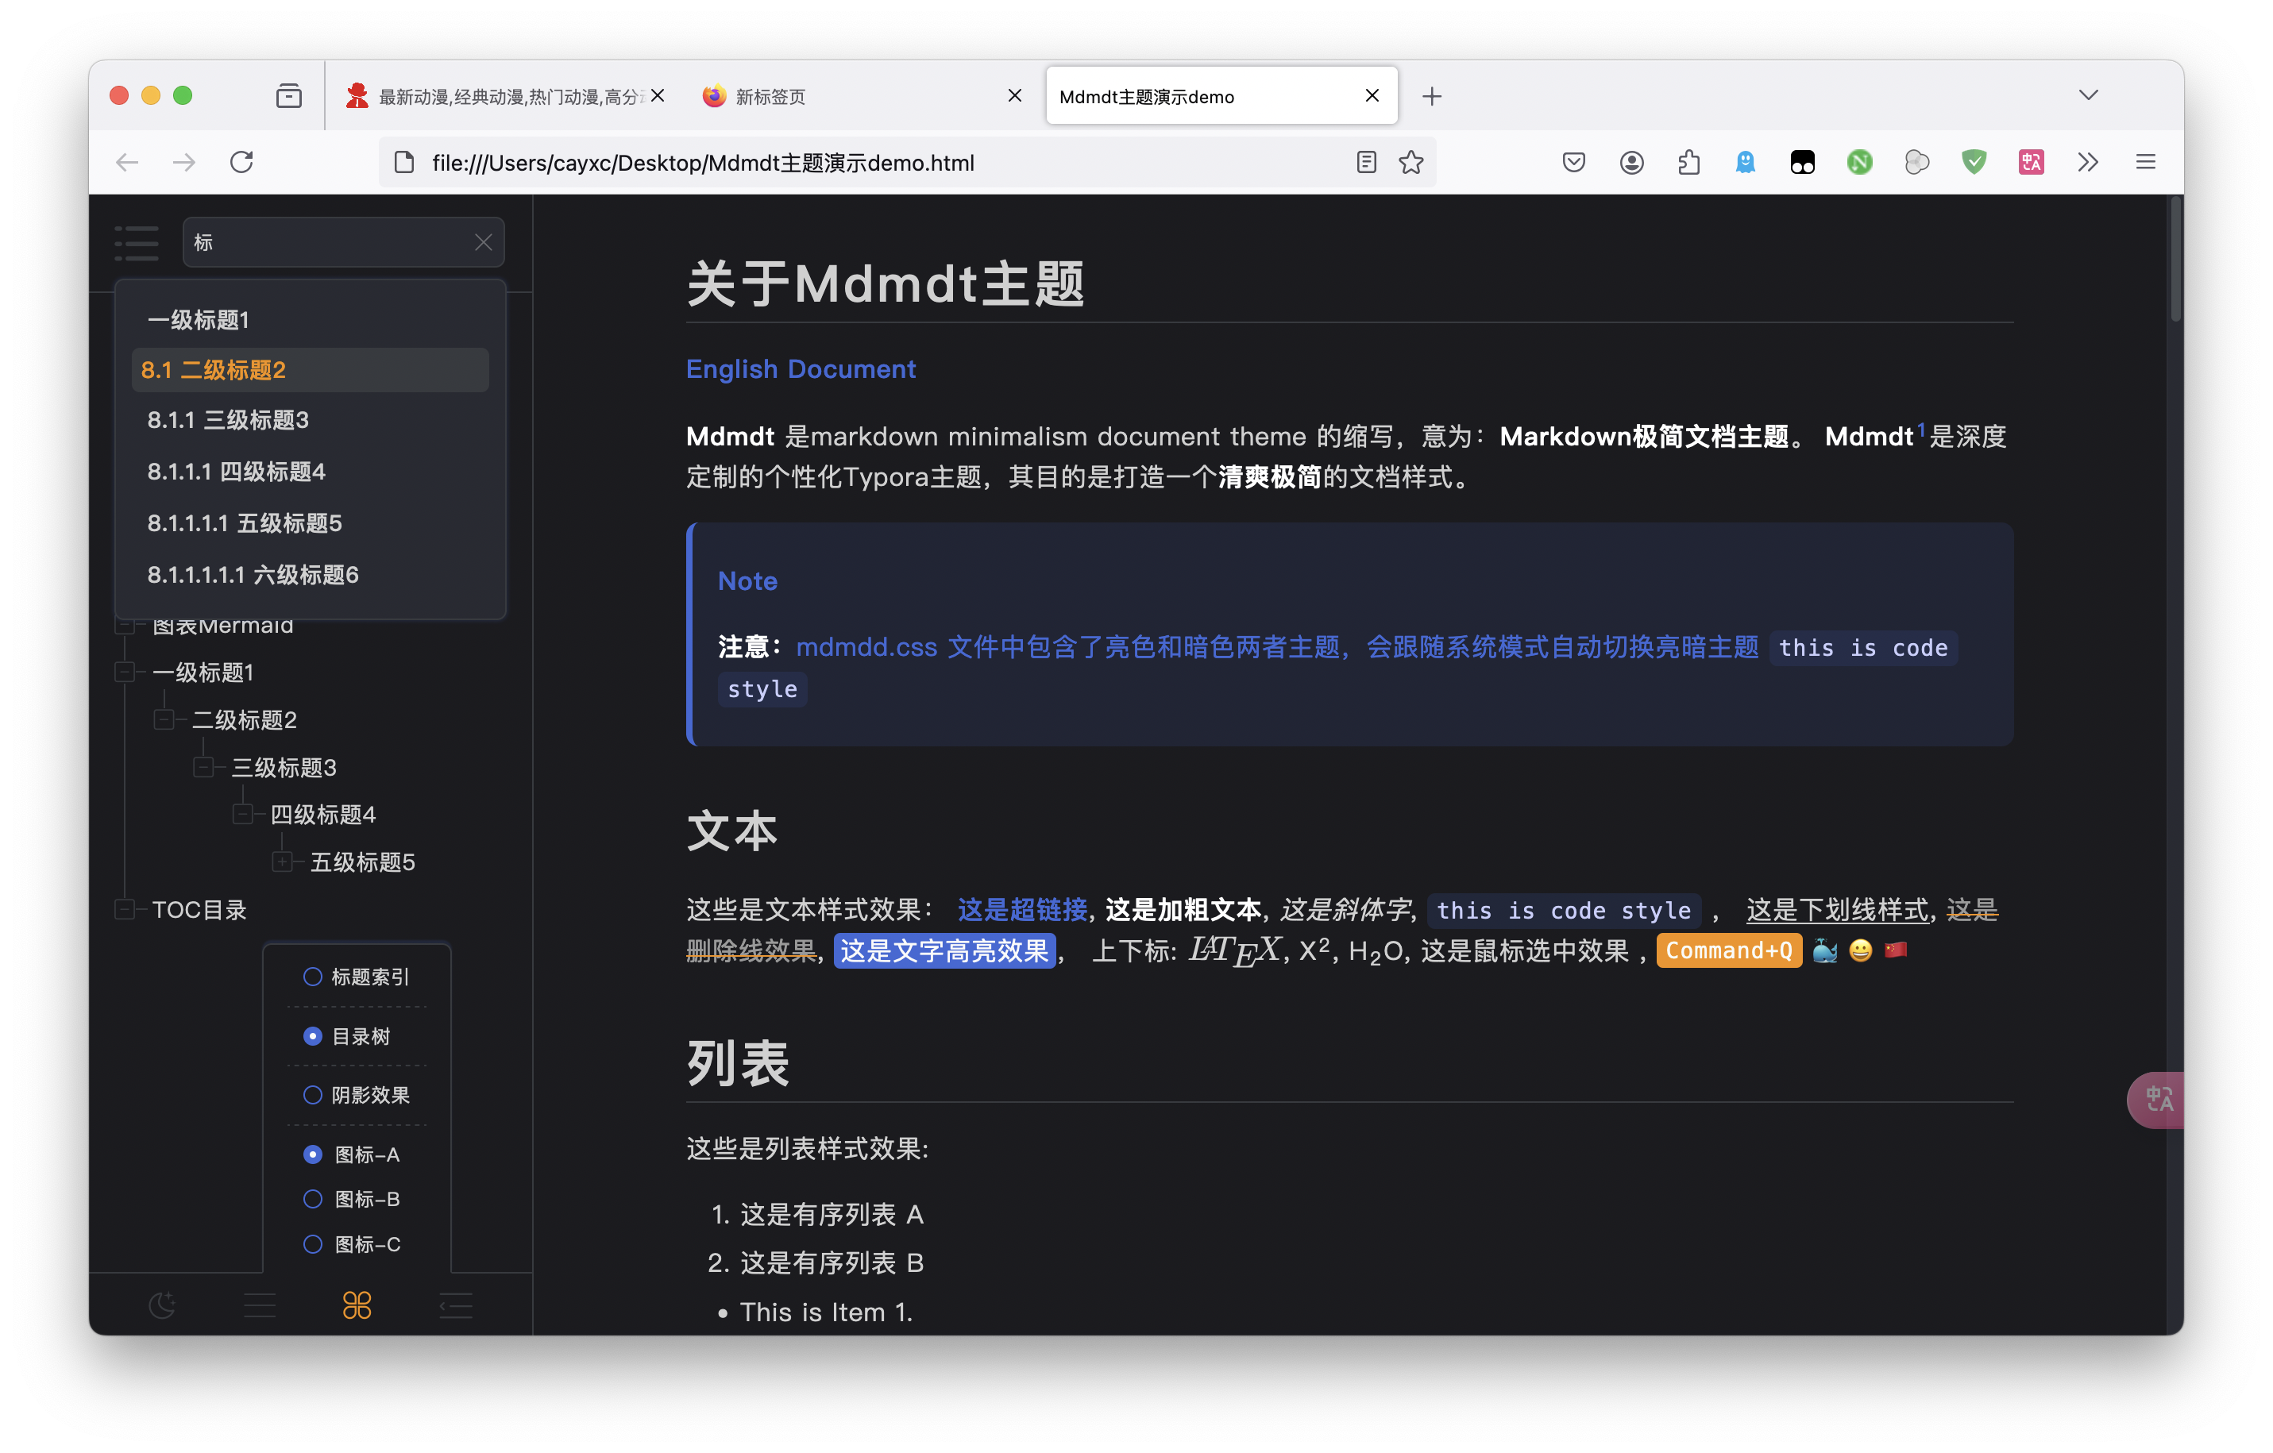Image resolution: width=2273 pixels, height=1453 pixels.
Task: Select the 图标-A radio option
Action: [312, 1154]
